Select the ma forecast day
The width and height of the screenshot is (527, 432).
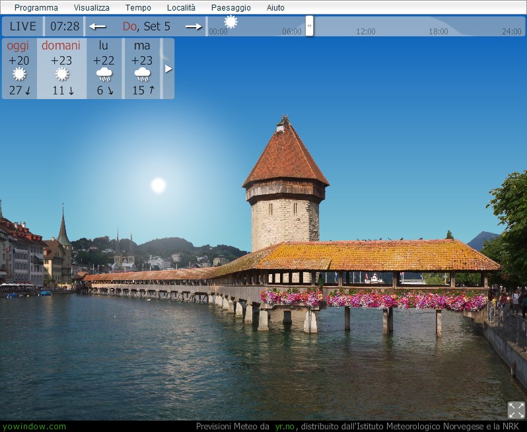pos(143,69)
